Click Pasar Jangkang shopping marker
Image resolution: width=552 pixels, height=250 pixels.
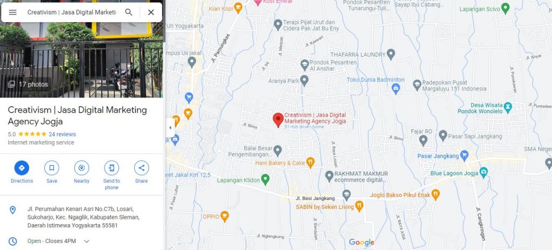464,155
